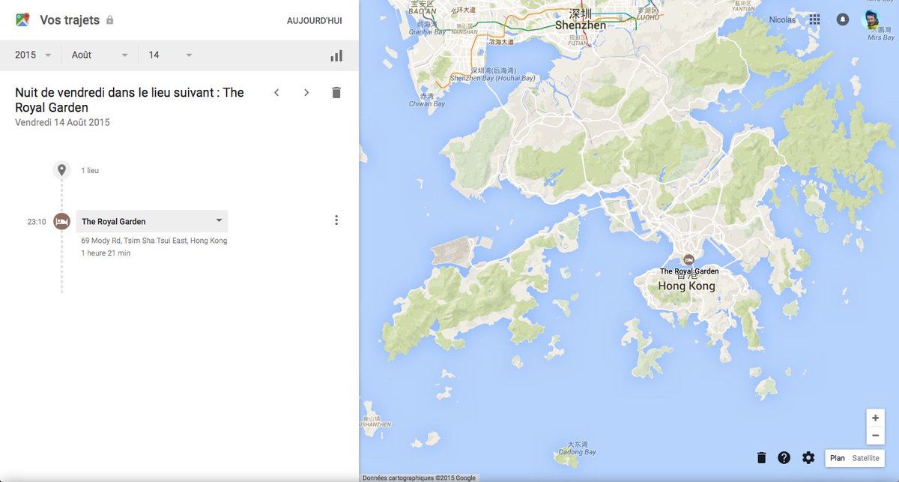The height and width of the screenshot is (482, 899).
Task: Click the Google Maps logo icon
Action: point(22,20)
